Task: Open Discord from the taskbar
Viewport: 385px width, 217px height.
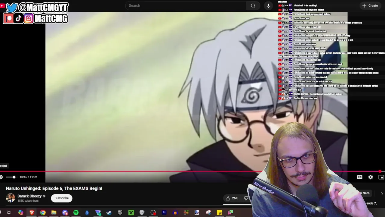Action: 65,212
